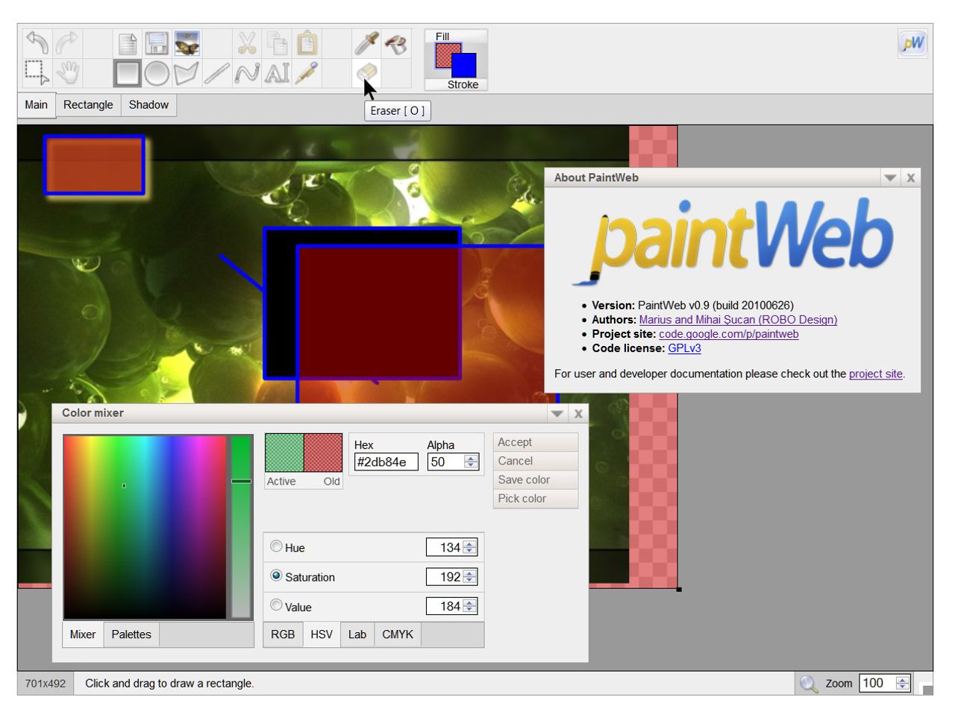Collapse the Color mixer panel
Screen dimensions: 955x712
tap(557, 413)
